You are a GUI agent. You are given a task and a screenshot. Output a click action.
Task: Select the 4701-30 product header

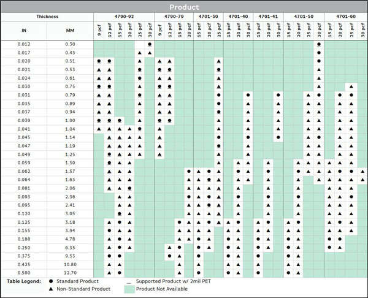point(208,17)
